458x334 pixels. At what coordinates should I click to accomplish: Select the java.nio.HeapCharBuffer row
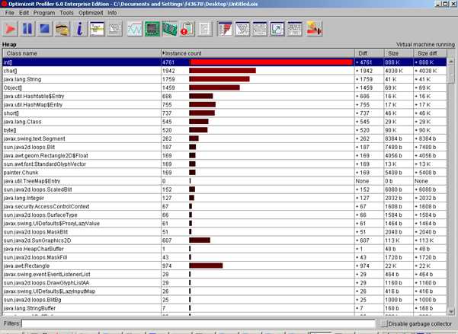point(225,249)
